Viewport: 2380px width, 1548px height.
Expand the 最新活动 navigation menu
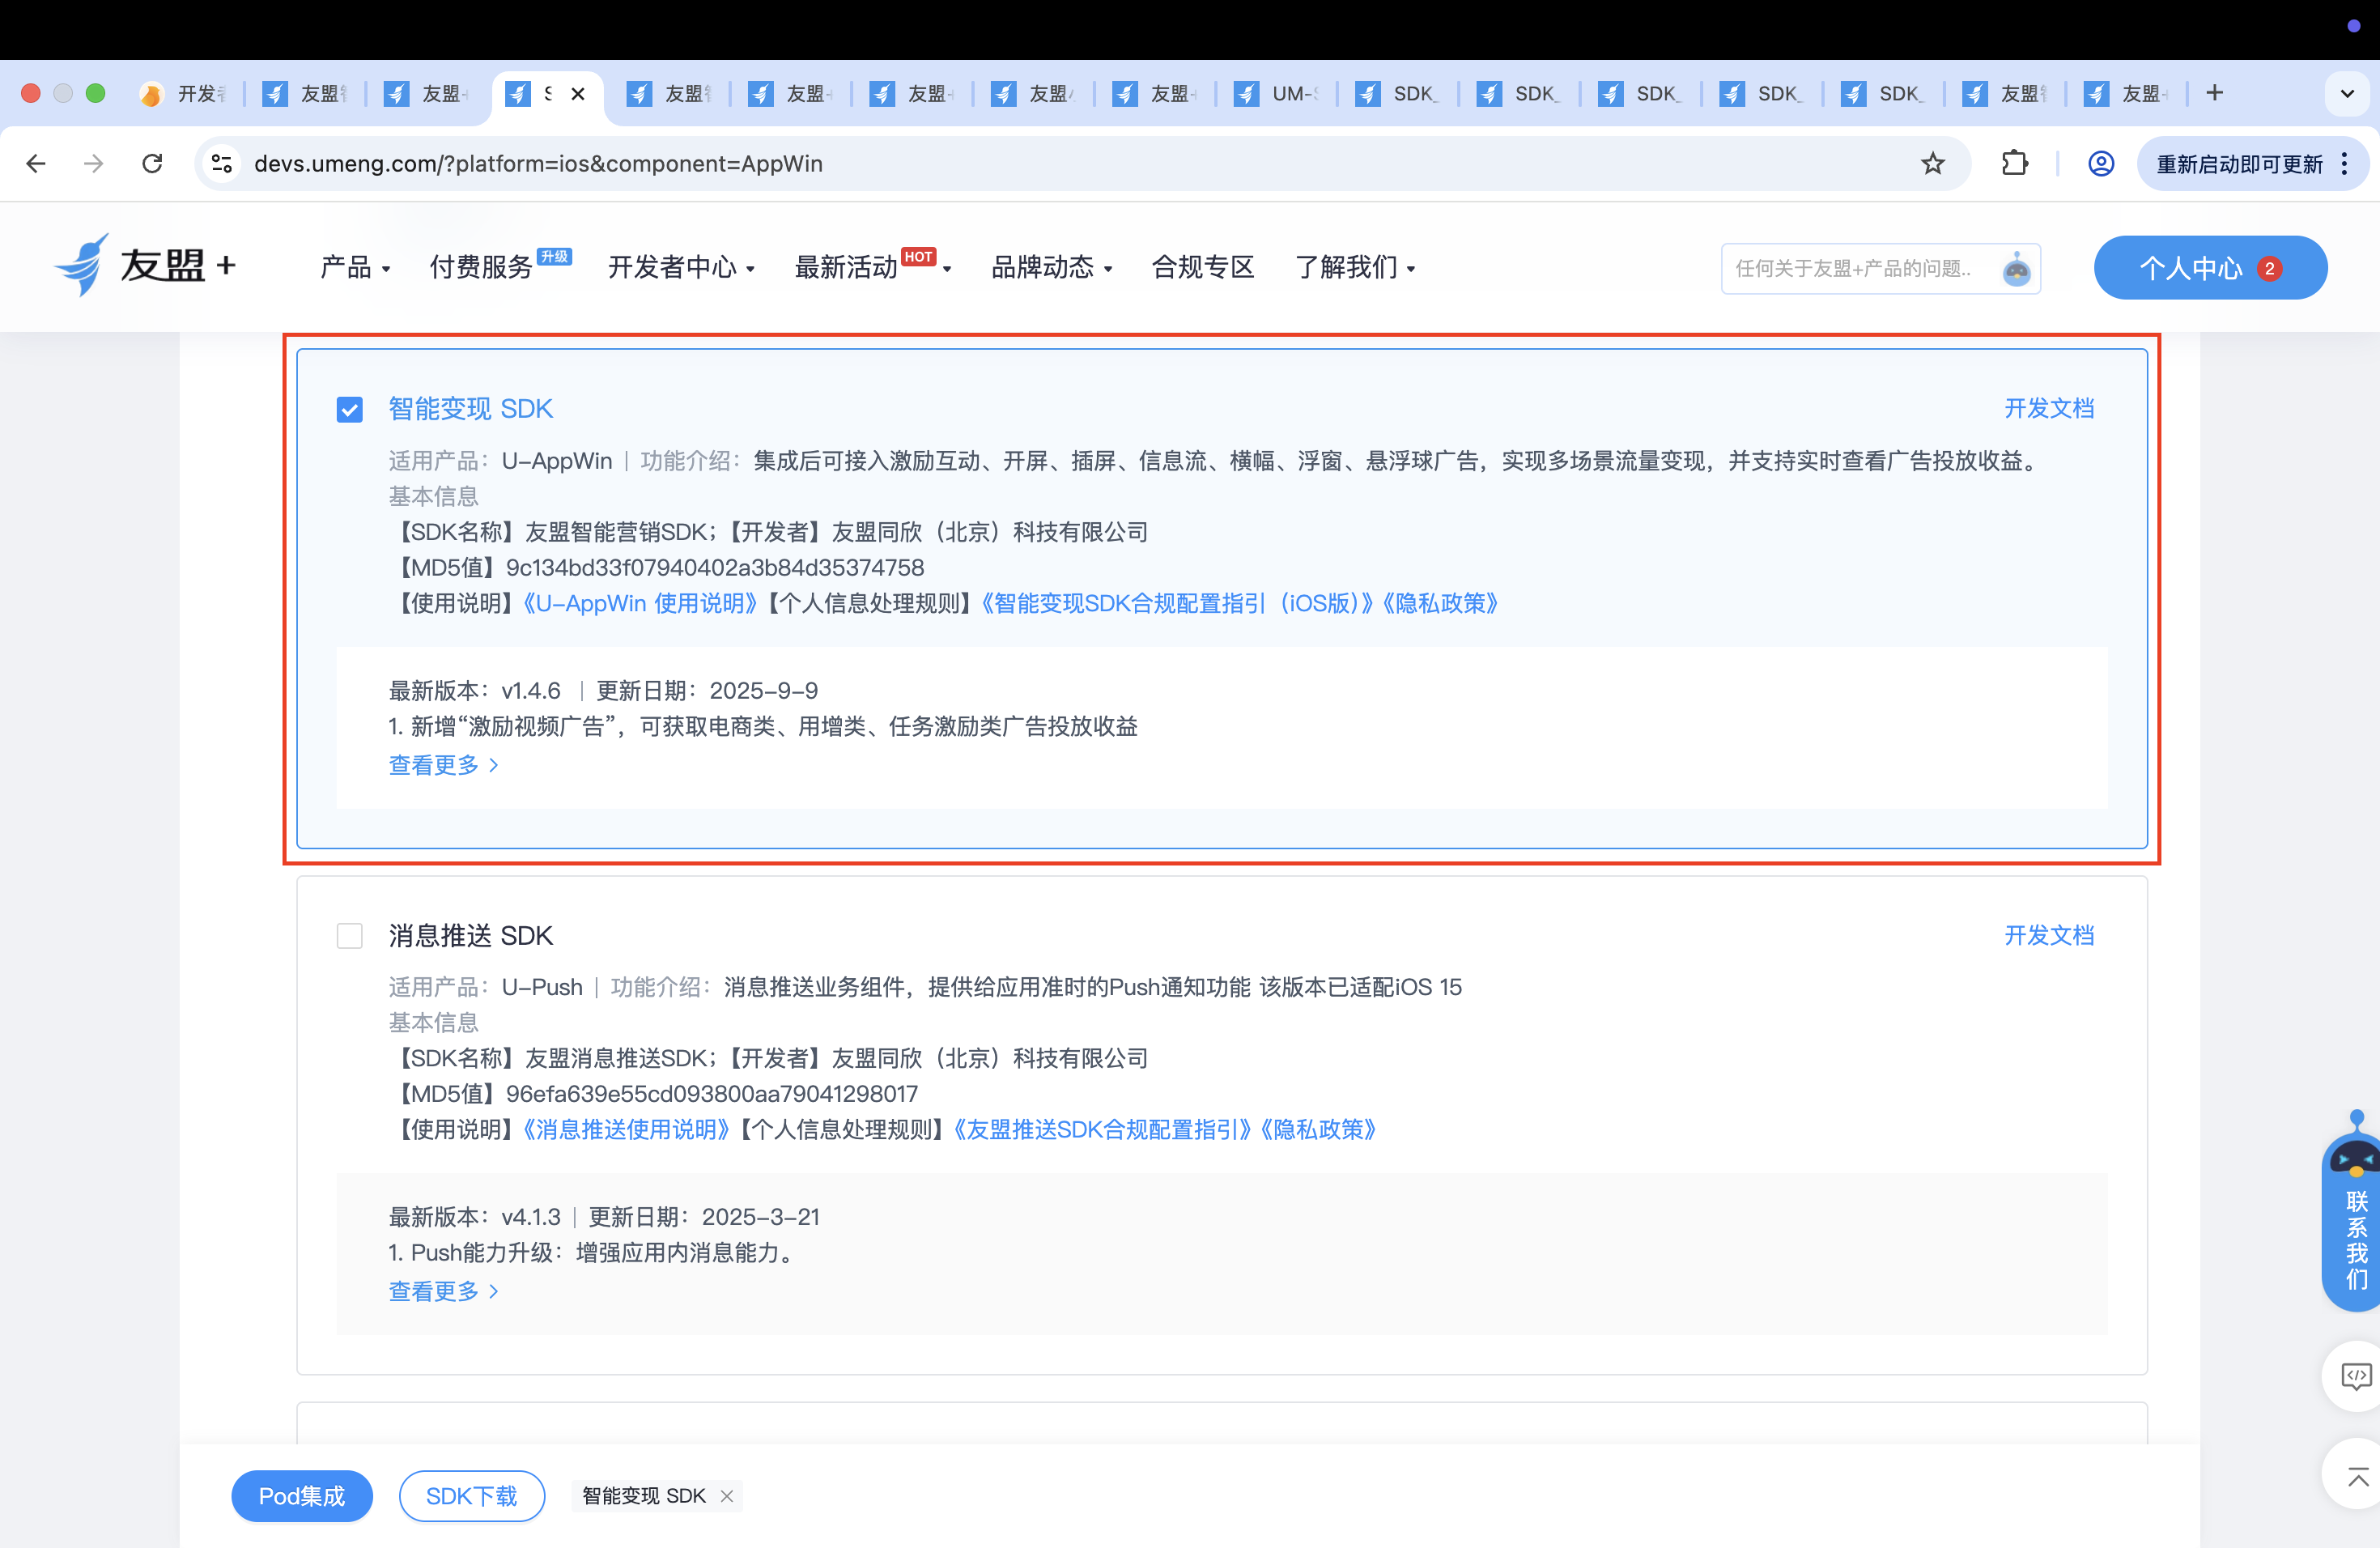tap(872, 267)
